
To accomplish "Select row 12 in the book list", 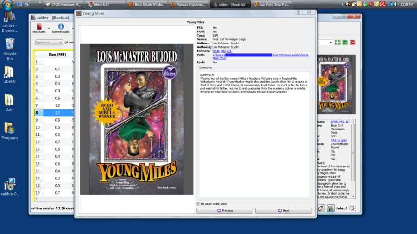I will (54, 142).
